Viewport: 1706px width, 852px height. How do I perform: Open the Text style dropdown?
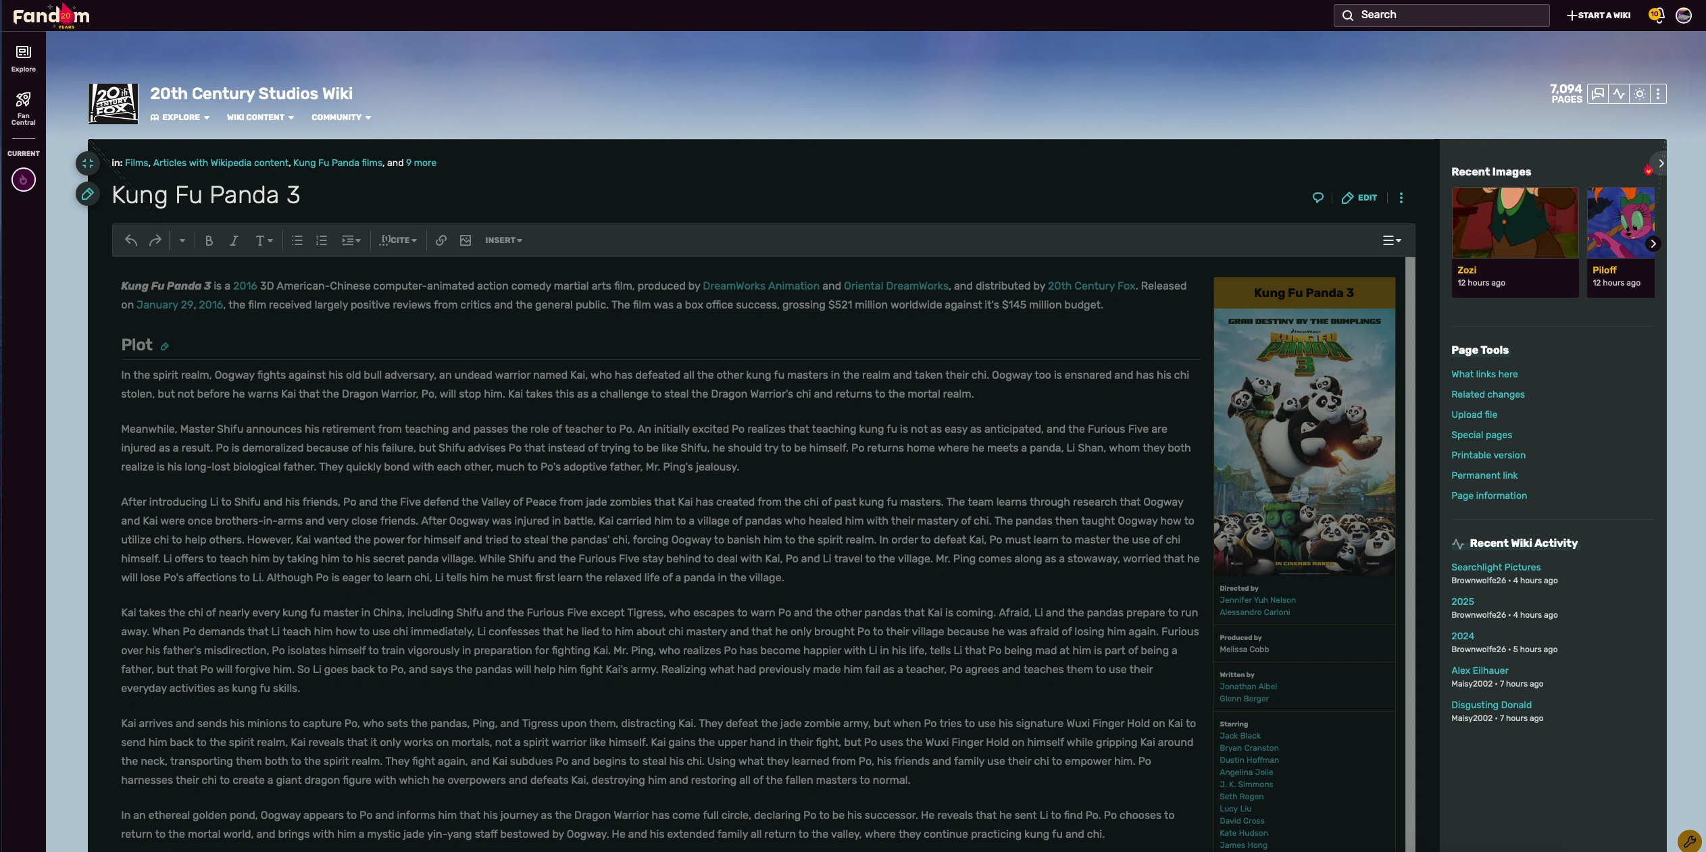[x=263, y=240]
